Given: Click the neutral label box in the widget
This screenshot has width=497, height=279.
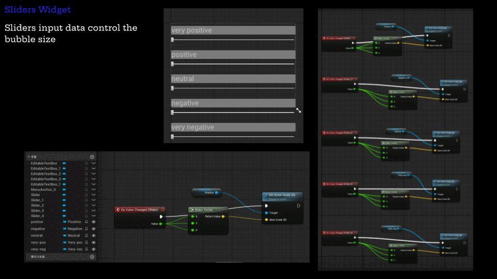Looking at the screenshot, I should click(233, 79).
